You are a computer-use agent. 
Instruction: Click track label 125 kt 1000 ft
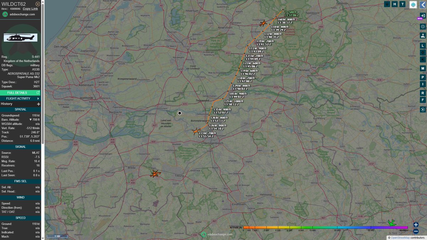[x=234, y=101]
